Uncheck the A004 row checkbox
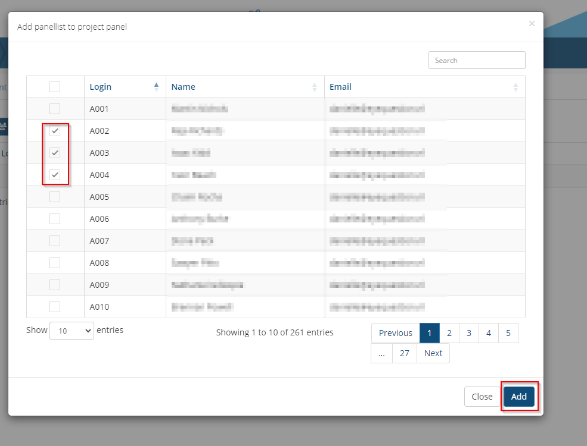This screenshot has height=446, width=587. point(55,175)
